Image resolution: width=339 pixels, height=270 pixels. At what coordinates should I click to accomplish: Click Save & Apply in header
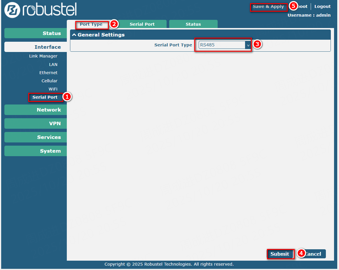point(268,6)
